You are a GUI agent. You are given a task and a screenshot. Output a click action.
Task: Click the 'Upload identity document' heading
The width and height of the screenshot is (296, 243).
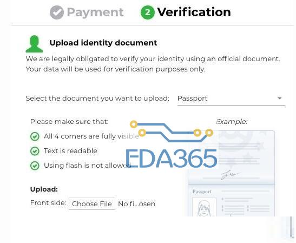(103, 43)
